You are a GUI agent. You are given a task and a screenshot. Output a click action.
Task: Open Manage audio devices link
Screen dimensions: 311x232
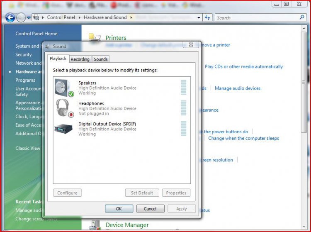(x=238, y=88)
